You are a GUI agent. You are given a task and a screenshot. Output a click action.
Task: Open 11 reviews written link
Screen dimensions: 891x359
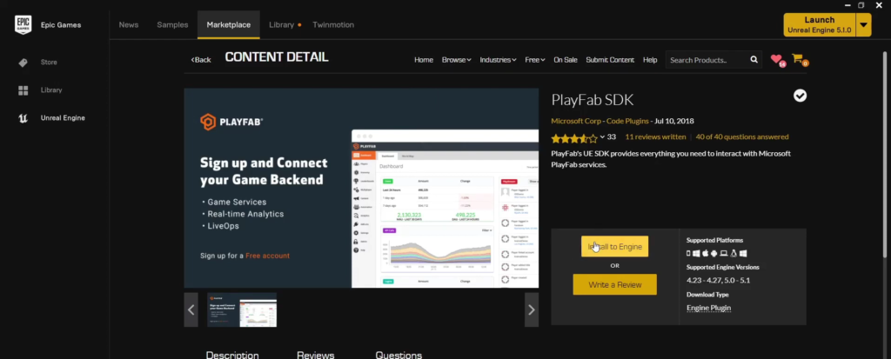655,136
